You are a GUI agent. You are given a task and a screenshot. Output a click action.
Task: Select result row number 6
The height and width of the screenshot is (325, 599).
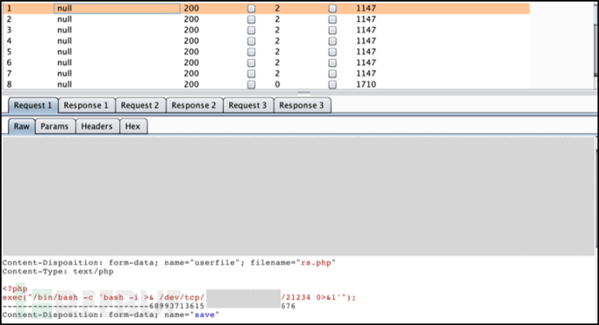(x=266, y=63)
